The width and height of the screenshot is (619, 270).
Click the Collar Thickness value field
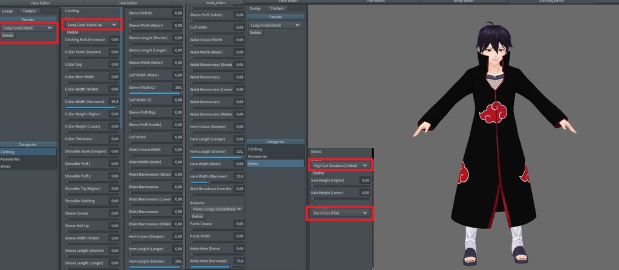pyautogui.click(x=113, y=139)
